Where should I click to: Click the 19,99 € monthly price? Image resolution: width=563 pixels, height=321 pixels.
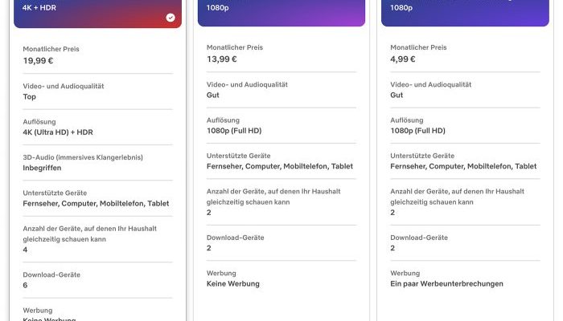pyautogui.click(x=39, y=60)
